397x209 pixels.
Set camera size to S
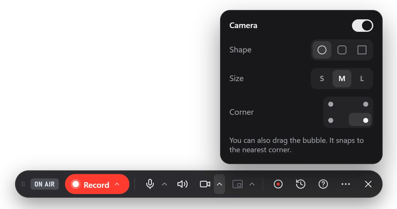click(x=322, y=79)
